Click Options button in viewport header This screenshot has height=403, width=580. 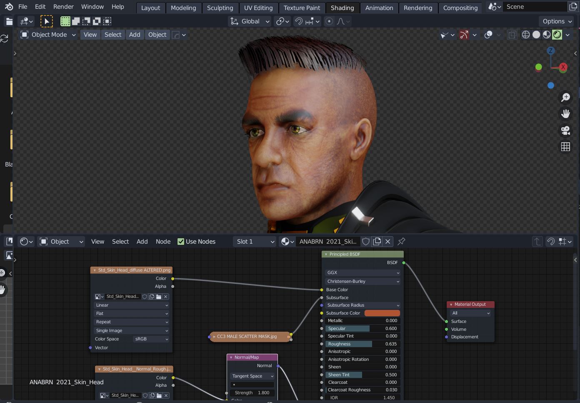coord(557,21)
